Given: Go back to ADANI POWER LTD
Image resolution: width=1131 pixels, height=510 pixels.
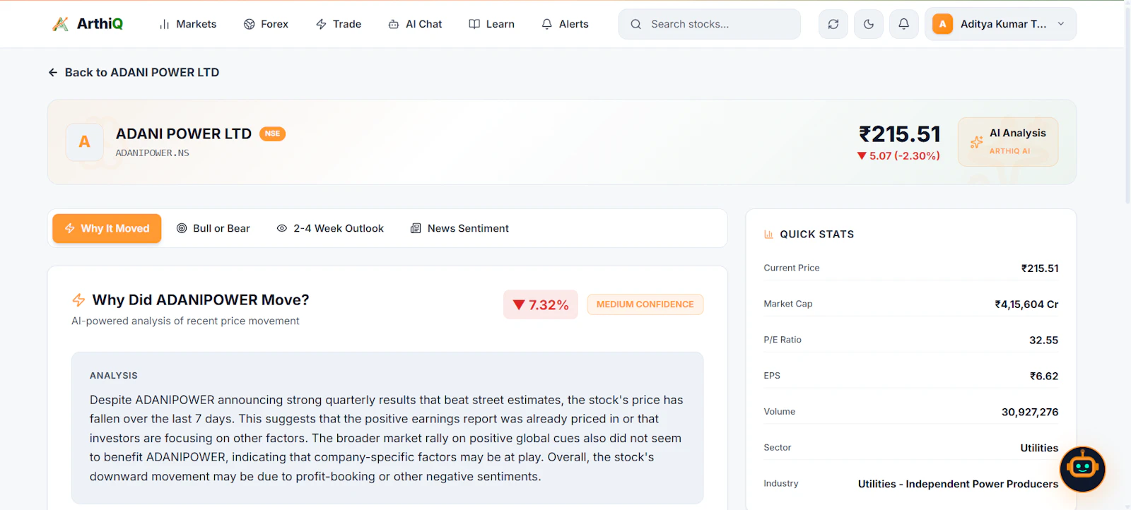Looking at the screenshot, I should [134, 72].
